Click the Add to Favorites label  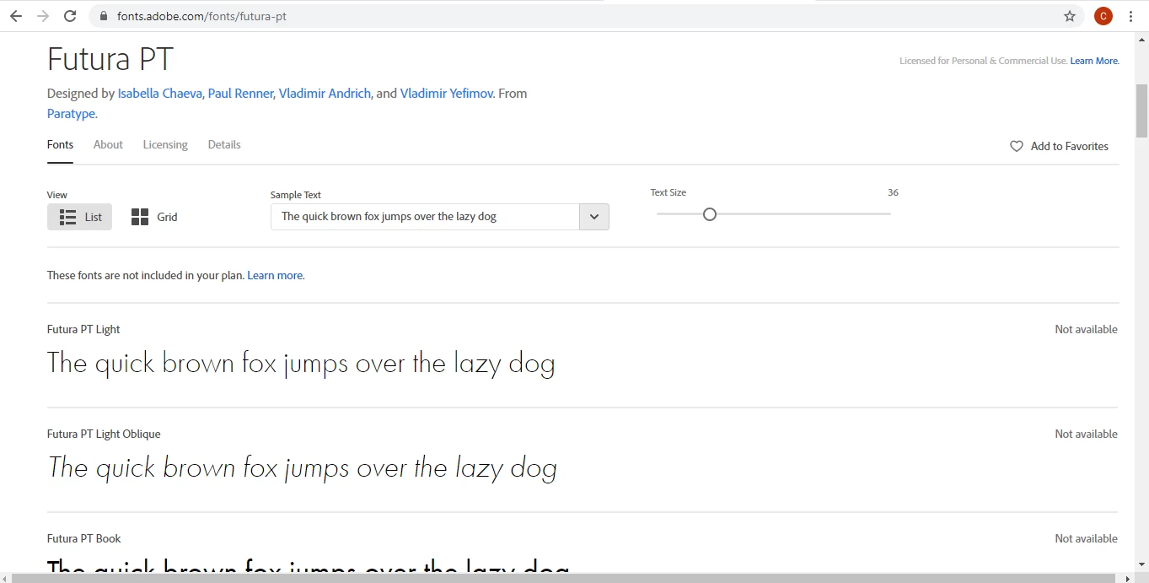(x=1070, y=146)
